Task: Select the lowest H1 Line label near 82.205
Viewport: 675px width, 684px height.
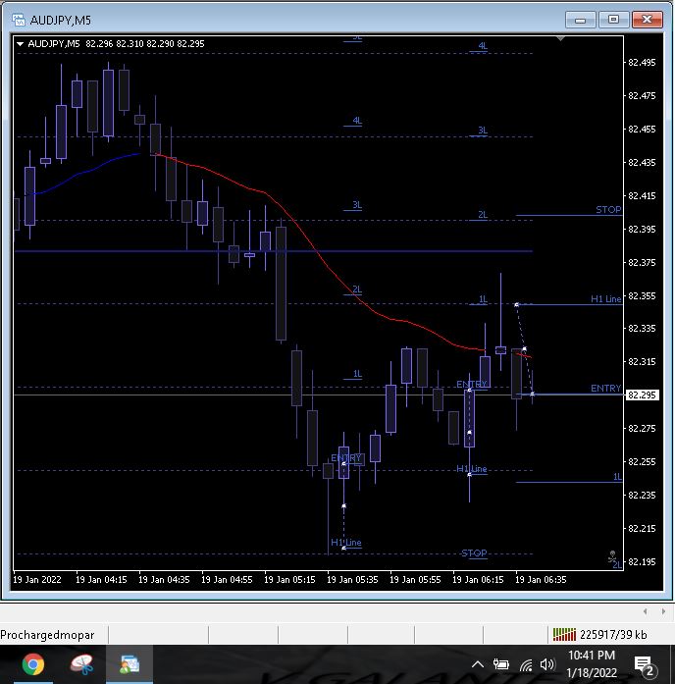Action: click(x=346, y=543)
